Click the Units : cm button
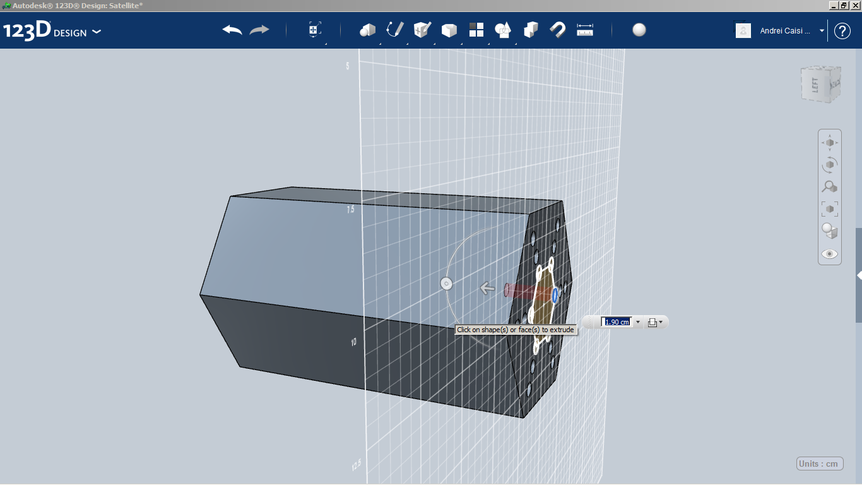This screenshot has height=485, width=862. (820, 464)
